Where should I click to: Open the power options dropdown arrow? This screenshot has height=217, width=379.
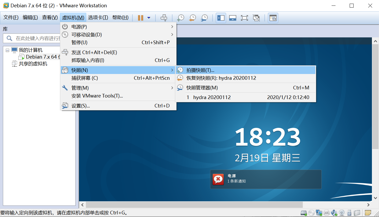149,18
